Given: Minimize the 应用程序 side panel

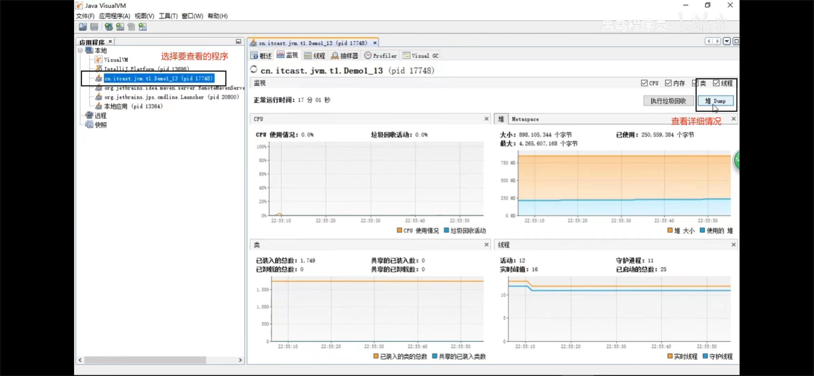Looking at the screenshot, I should (x=238, y=41).
